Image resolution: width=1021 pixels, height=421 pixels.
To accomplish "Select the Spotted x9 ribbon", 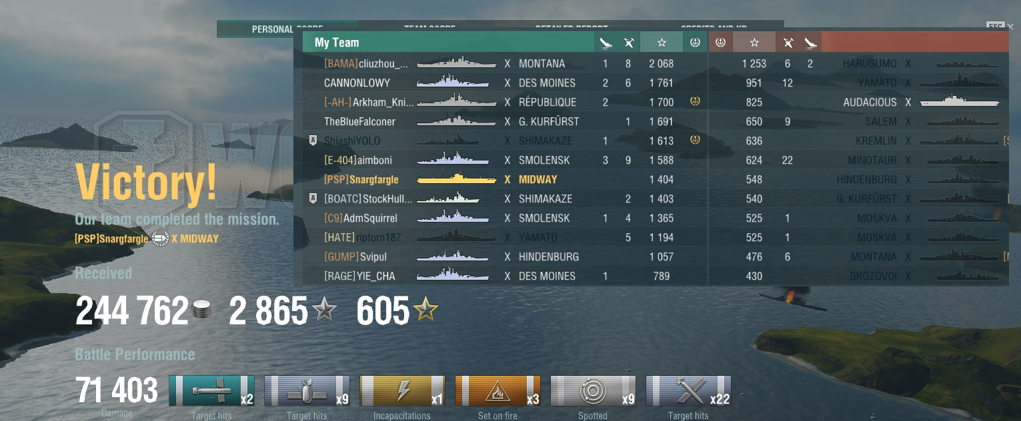I will click(x=594, y=391).
